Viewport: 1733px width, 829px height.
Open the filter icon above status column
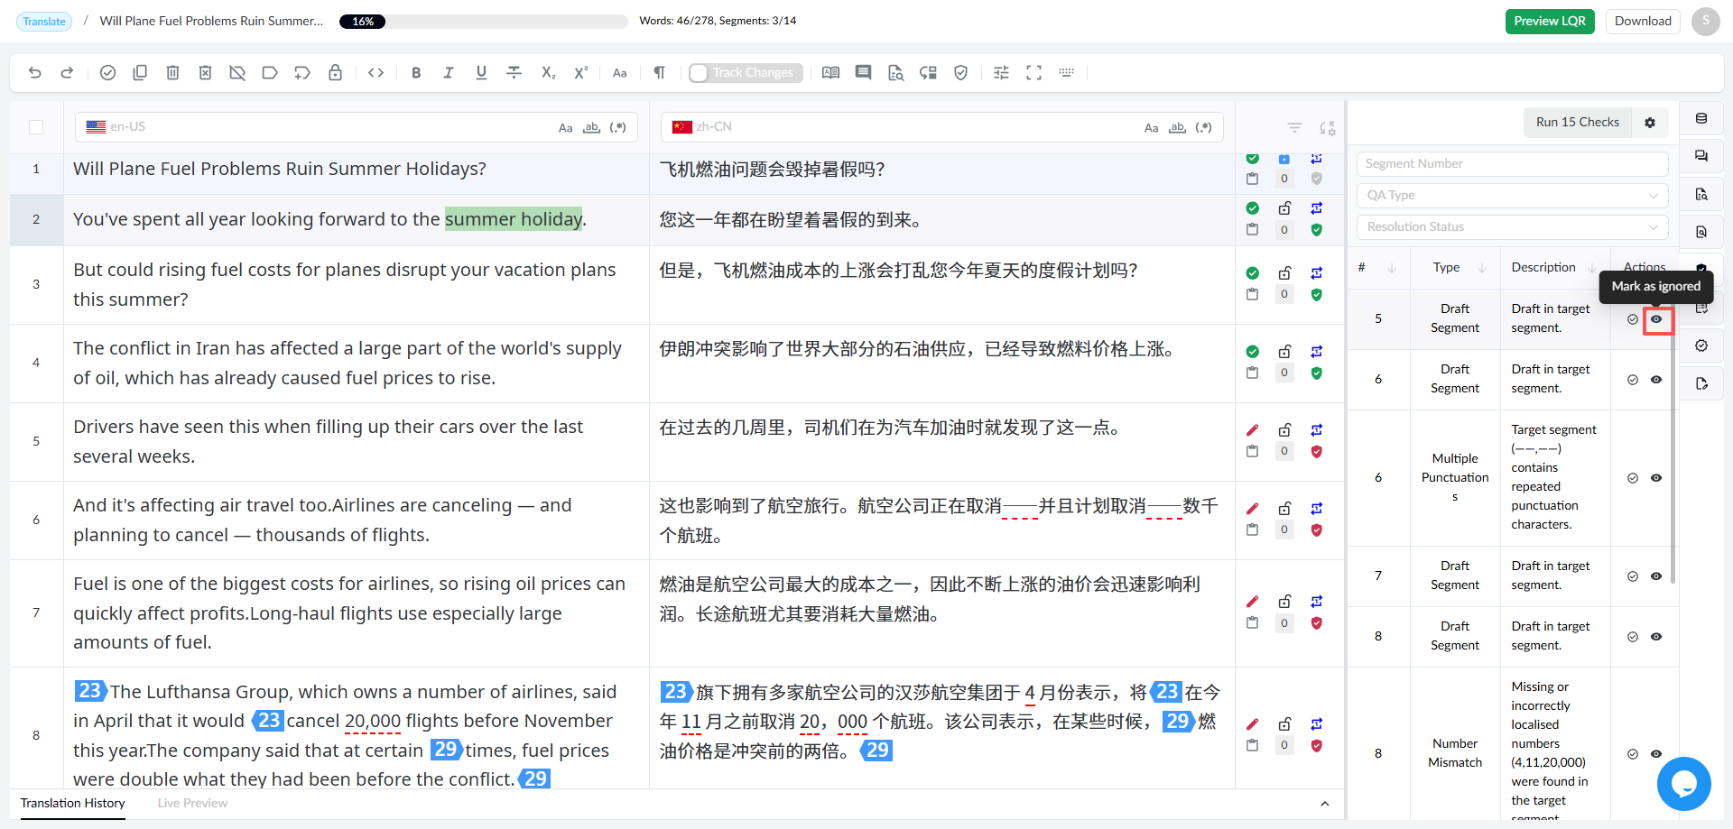(1294, 128)
